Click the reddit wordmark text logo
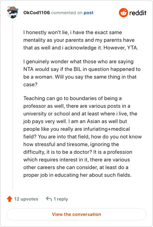This screenshot has height=227, width=153. (x=138, y=13)
